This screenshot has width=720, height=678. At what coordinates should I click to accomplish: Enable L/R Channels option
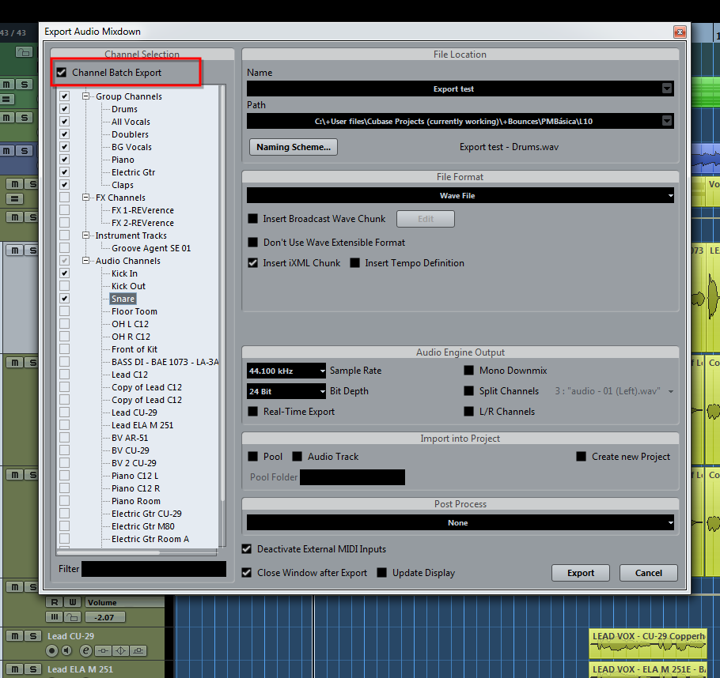click(x=468, y=412)
